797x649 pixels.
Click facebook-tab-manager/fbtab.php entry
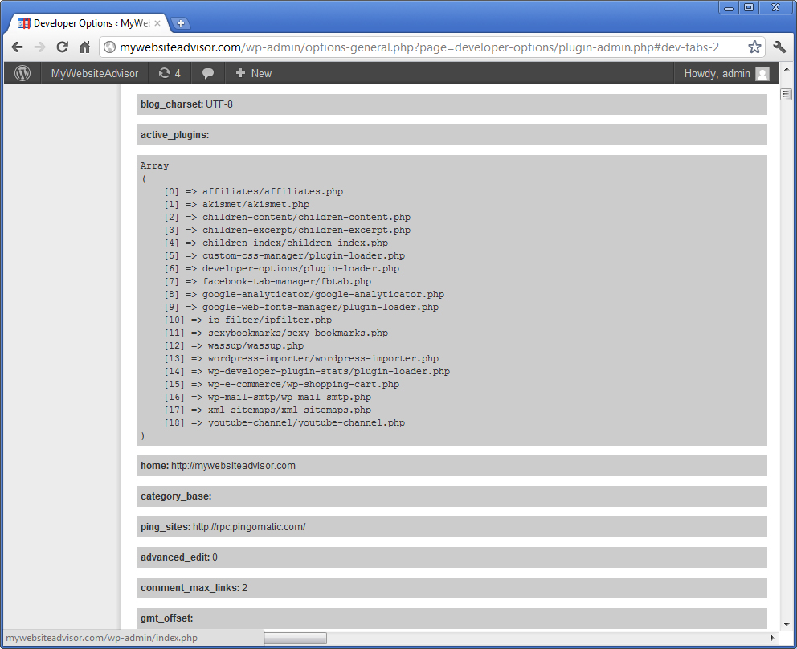[287, 282]
